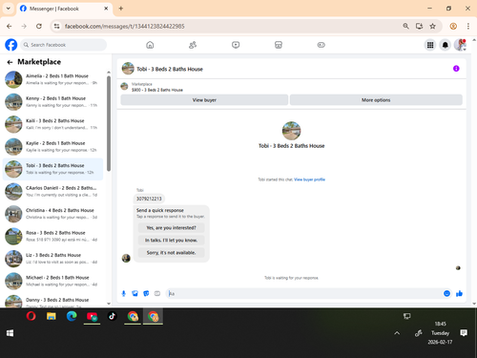
Task: Open the emoji picker in message box
Action: point(446,293)
